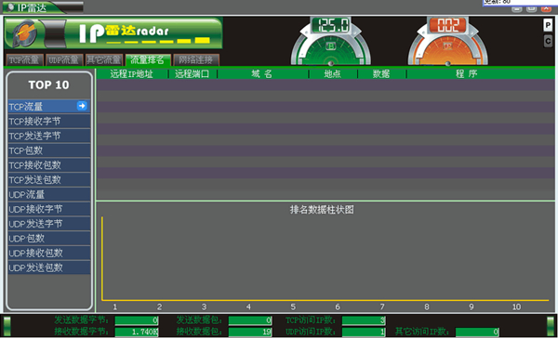Click the arrow icon next to TCP流量
This screenshot has width=558, height=338.
[82, 106]
